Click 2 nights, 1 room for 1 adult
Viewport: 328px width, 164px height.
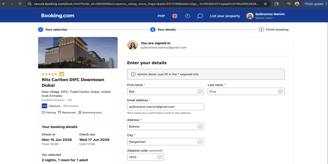(65, 160)
